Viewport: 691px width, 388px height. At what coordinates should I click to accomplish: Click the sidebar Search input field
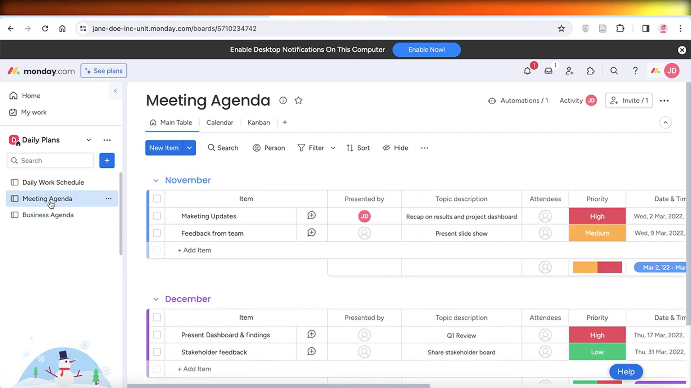click(50, 161)
